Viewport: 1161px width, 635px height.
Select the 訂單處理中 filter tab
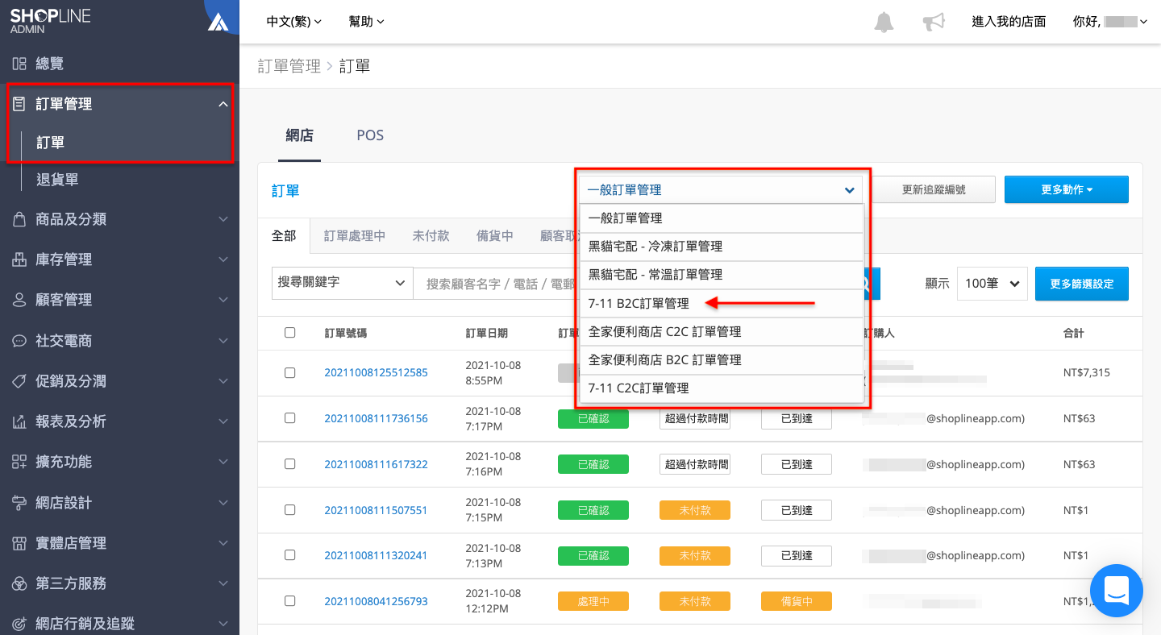355,236
